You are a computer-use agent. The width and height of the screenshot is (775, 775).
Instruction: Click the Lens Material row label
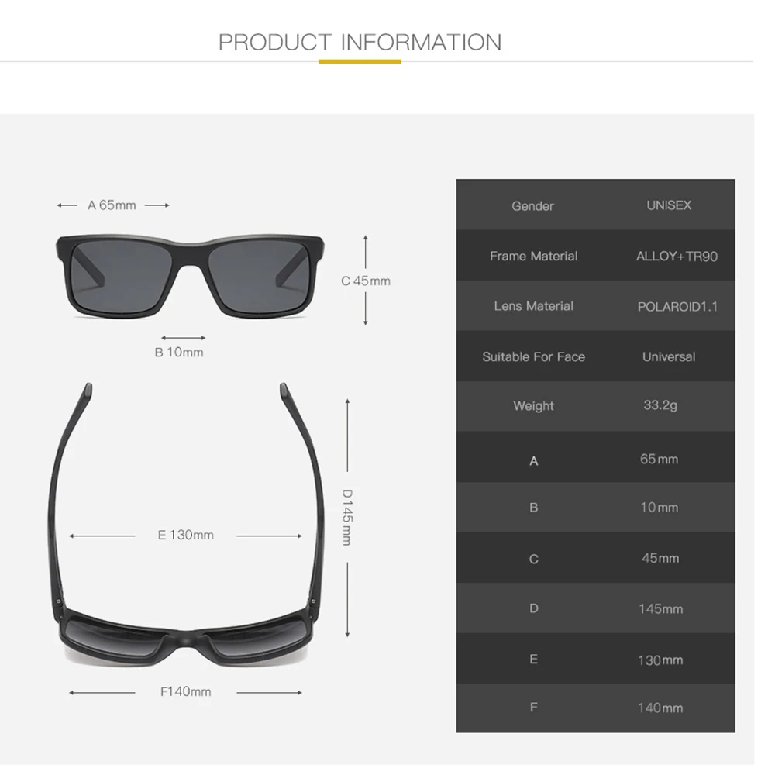click(533, 306)
